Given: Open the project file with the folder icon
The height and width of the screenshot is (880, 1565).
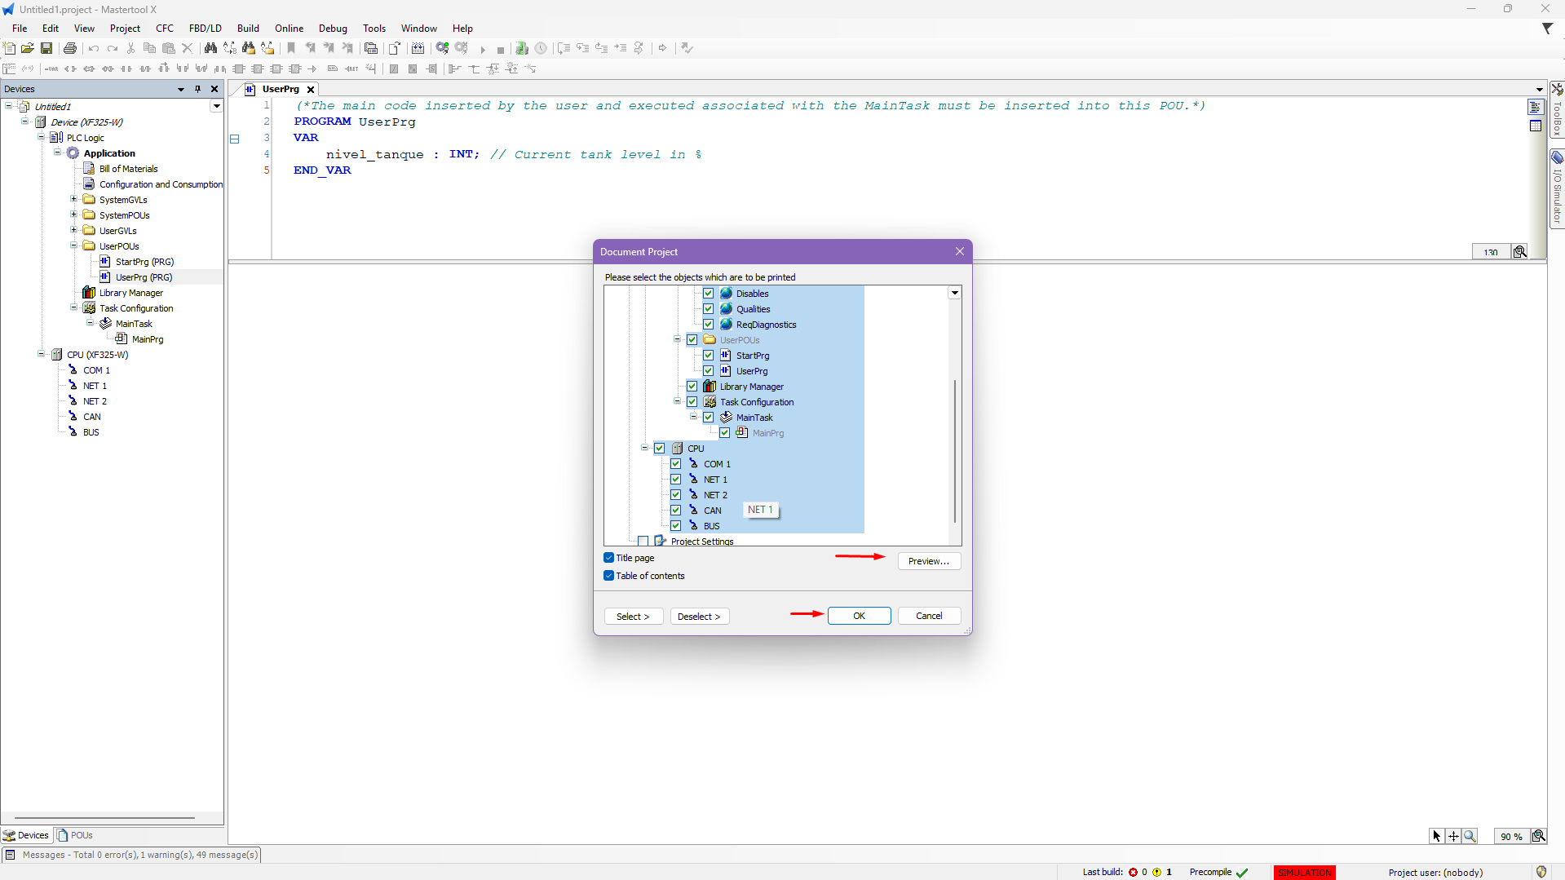Looking at the screenshot, I should click(x=28, y=48).
